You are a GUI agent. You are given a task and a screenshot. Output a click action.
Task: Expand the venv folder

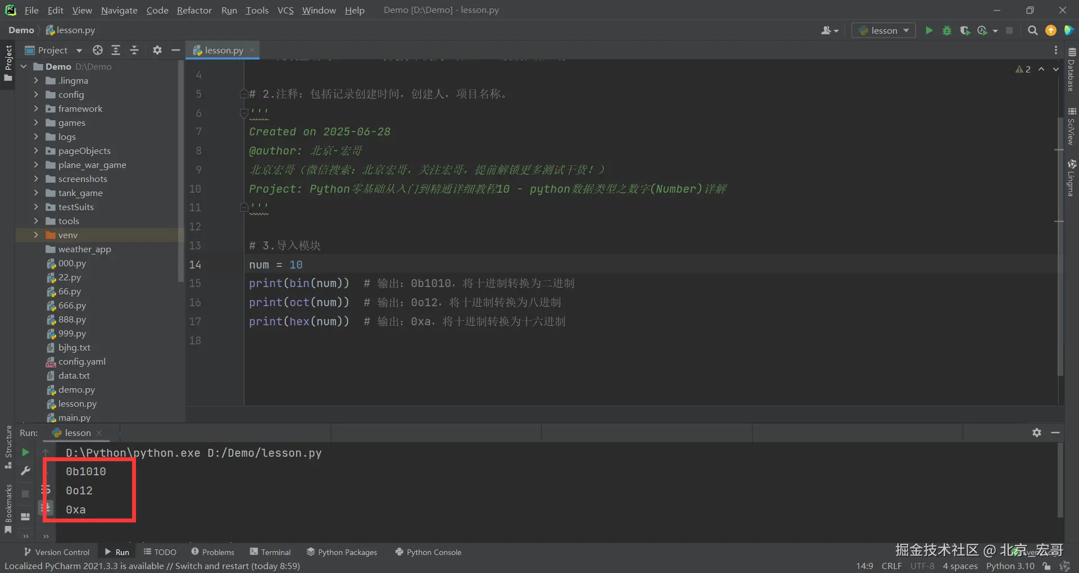pos(36,235)
